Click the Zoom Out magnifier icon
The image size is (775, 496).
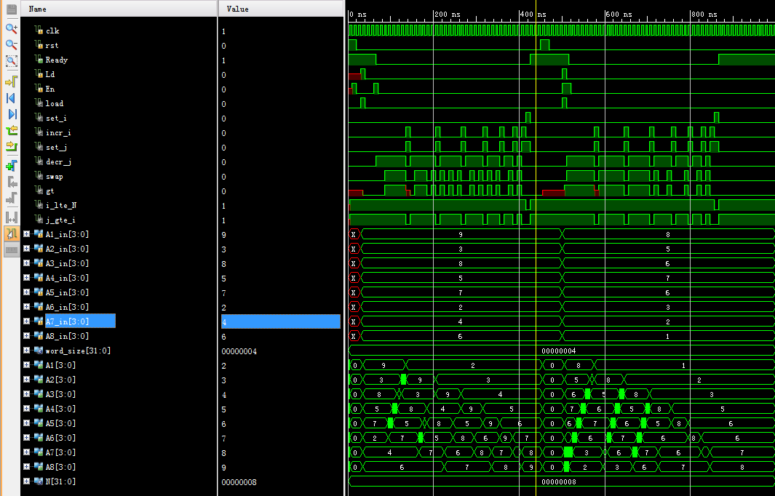[11, 45]
